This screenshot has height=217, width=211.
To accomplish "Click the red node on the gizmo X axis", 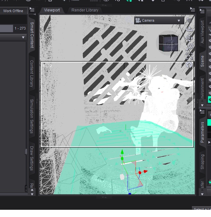I will pos(140,173).
